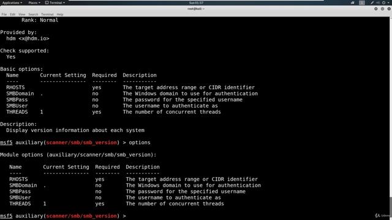Click 'Display version information about each system'
The image size is (392, 220).
75,130
